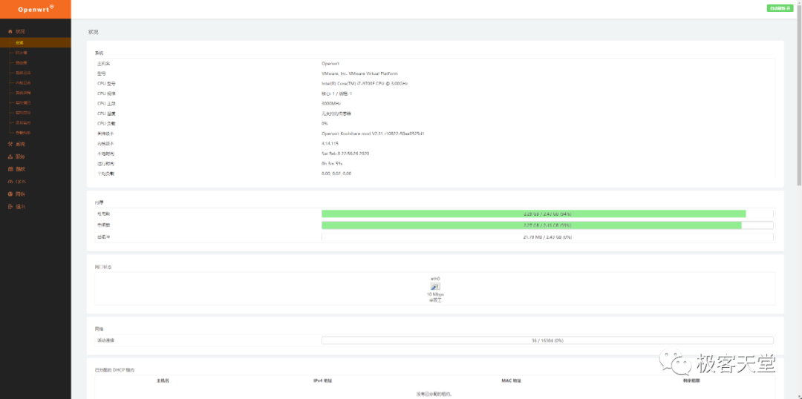Click the eth0 network port icon
Image resolution: width=802 pixels, height=399 pixels.
tap(435, 286)
